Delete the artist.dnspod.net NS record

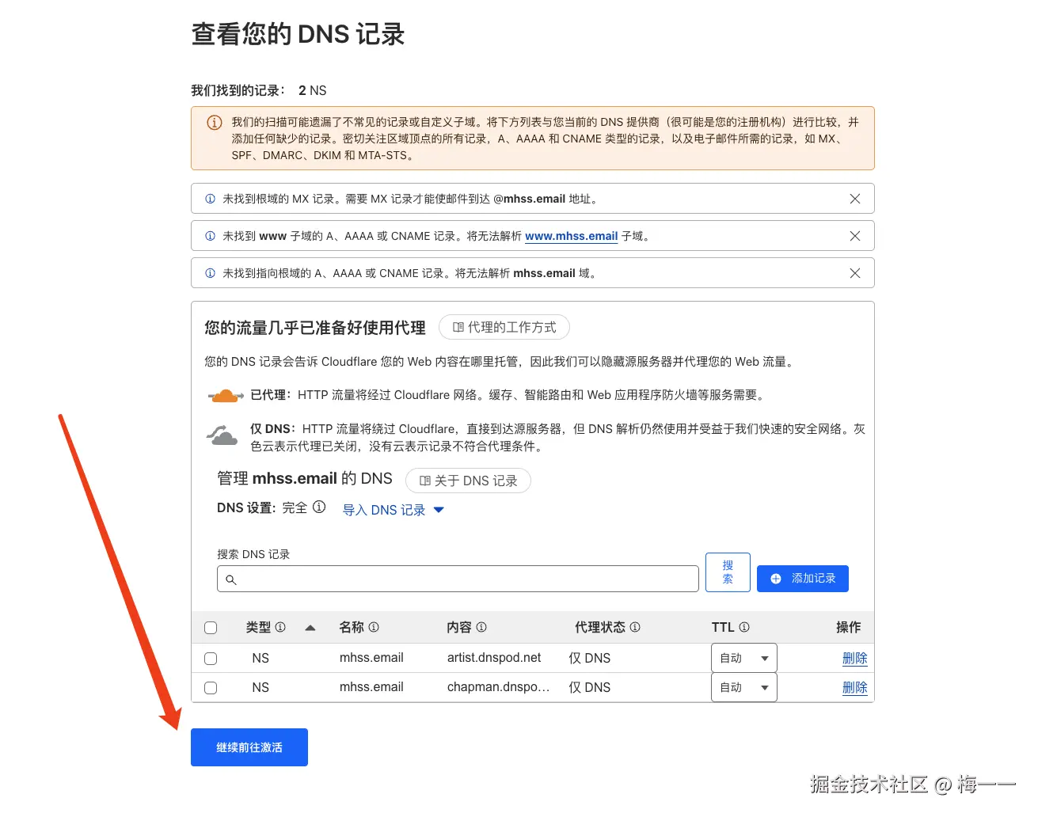point(855,658)
